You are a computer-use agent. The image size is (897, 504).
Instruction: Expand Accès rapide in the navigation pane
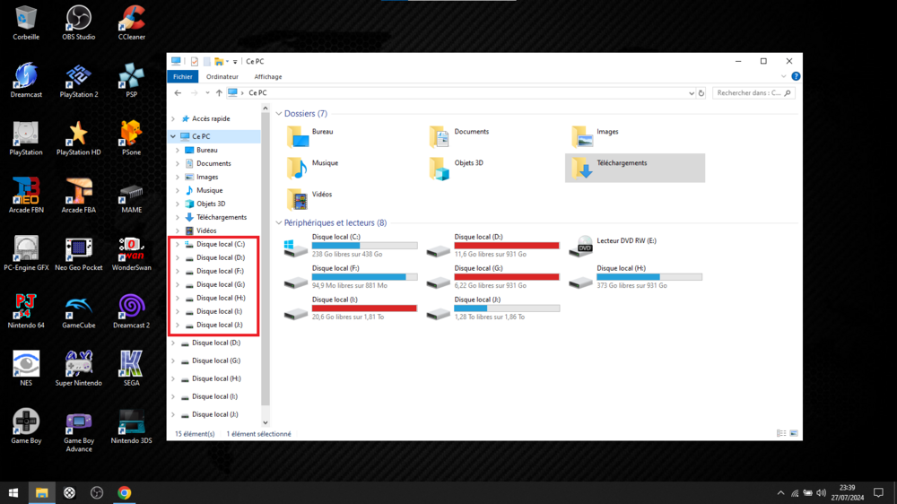(173, 118)
